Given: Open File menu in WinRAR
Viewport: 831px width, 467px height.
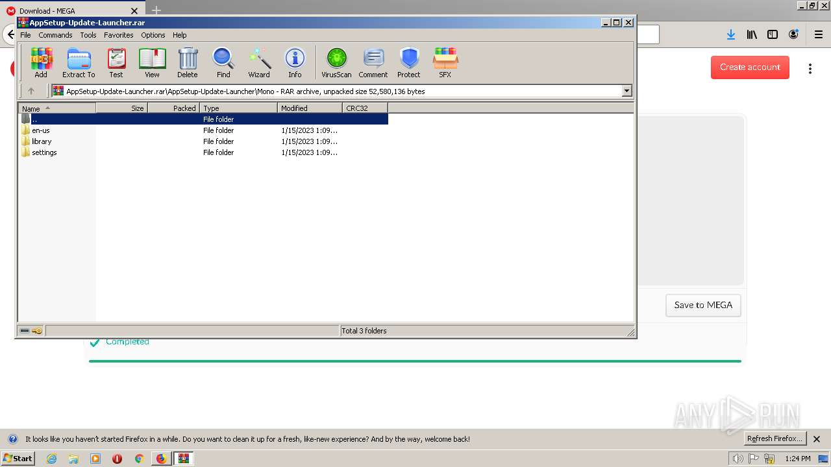Looking at the screenshot, I should click(25, 35).
